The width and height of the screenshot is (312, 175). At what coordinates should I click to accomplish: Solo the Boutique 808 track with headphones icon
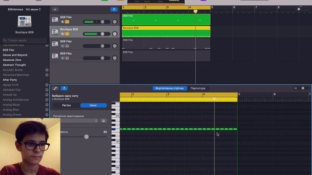click(x=67, y=34)
